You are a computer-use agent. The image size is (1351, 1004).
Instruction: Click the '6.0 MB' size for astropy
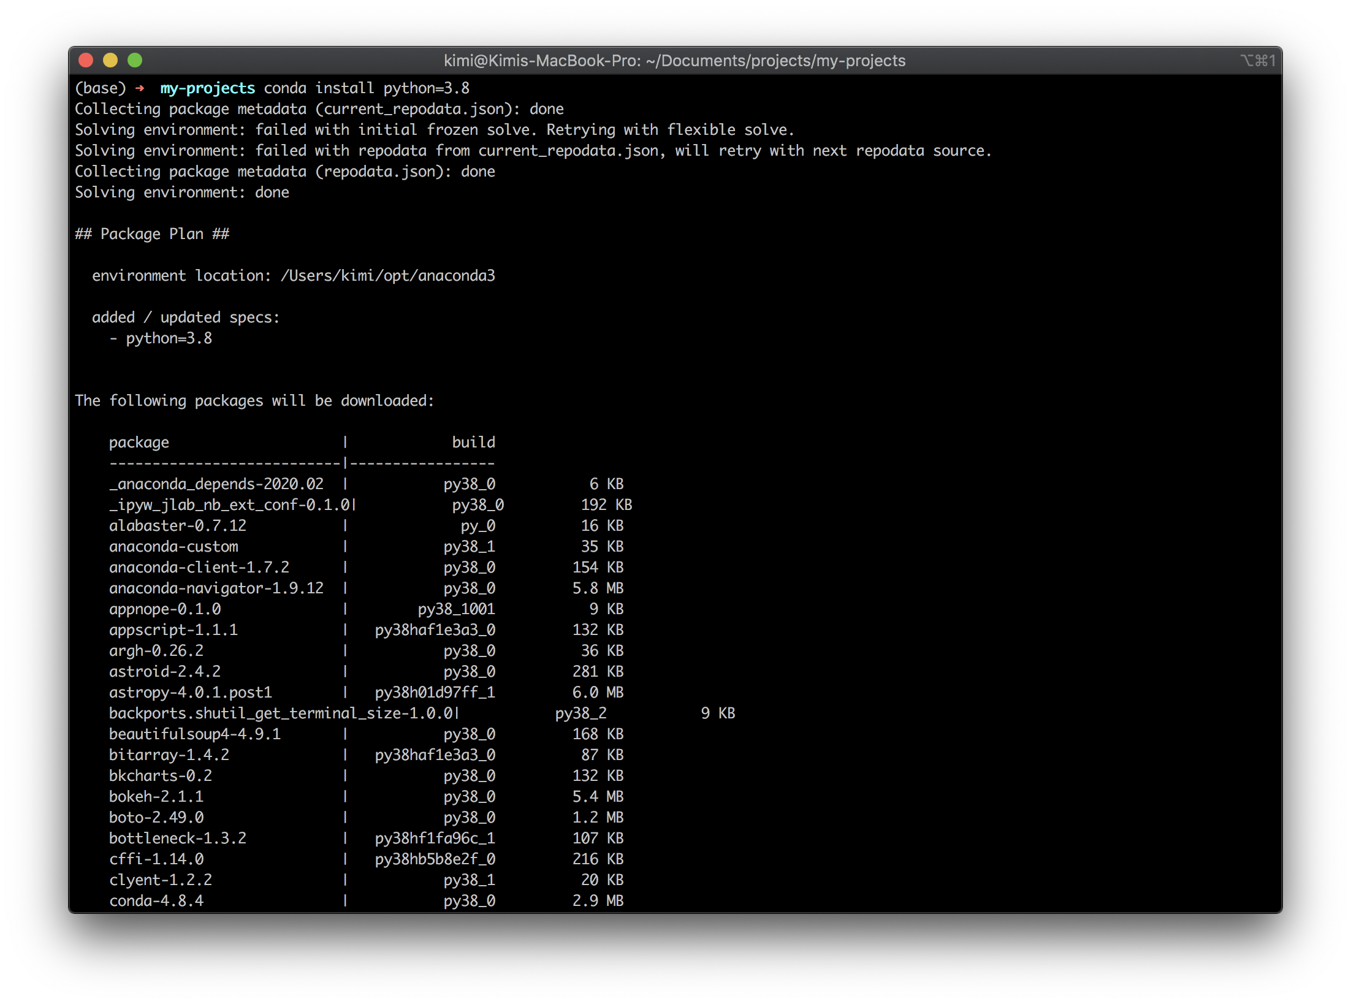click(x=598, y=693)
